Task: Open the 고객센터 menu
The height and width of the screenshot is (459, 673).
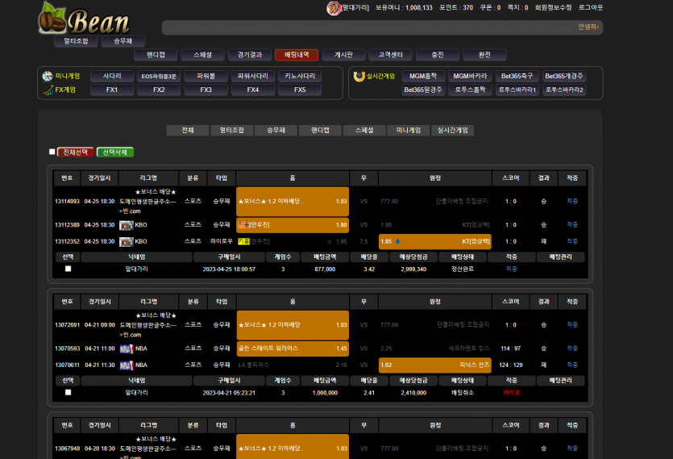Action: click(x=391, y=55)
